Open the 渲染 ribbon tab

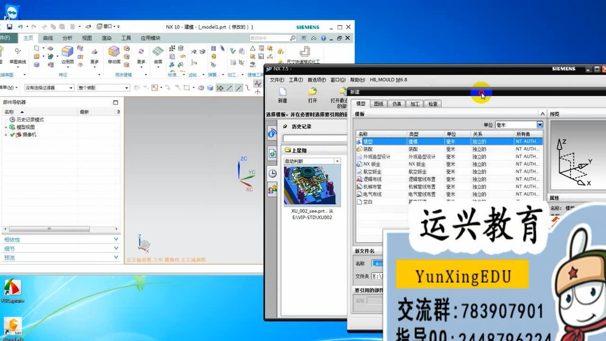pos(107,38)
